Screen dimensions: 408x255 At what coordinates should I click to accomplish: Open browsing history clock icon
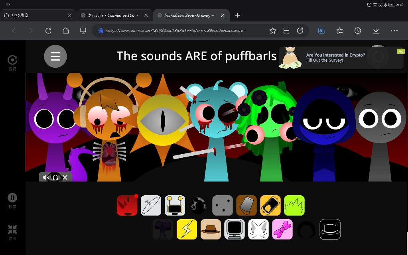(x=358, y=31)
